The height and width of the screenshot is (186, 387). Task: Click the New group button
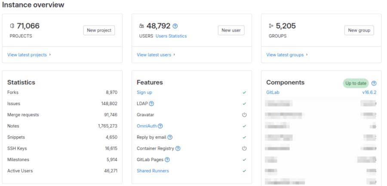tap(359, 30)
